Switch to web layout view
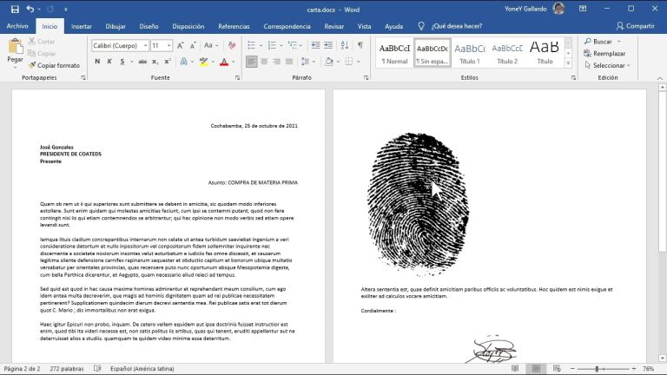 (557, 368)
